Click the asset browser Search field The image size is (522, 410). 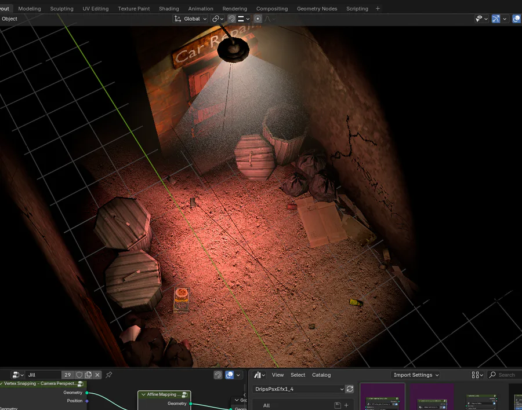point(505,375)
